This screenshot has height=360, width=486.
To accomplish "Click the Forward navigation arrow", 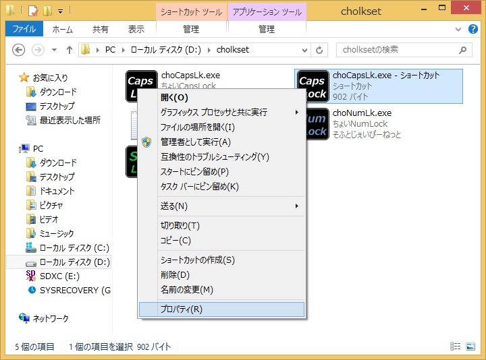I will [38, 50].
